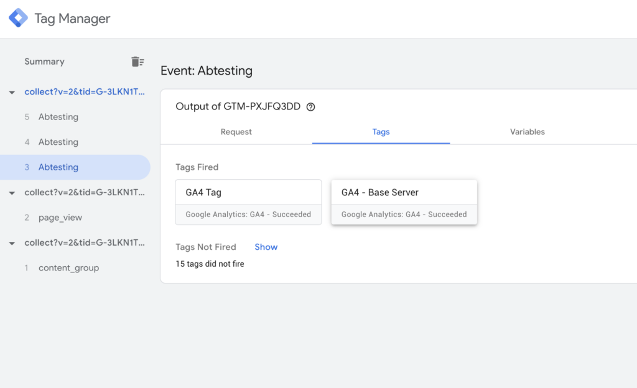Click the Tag Manager diamond logo
Image resolution: width=637 pixels, height=388 pixels.
tap(18, 18)
